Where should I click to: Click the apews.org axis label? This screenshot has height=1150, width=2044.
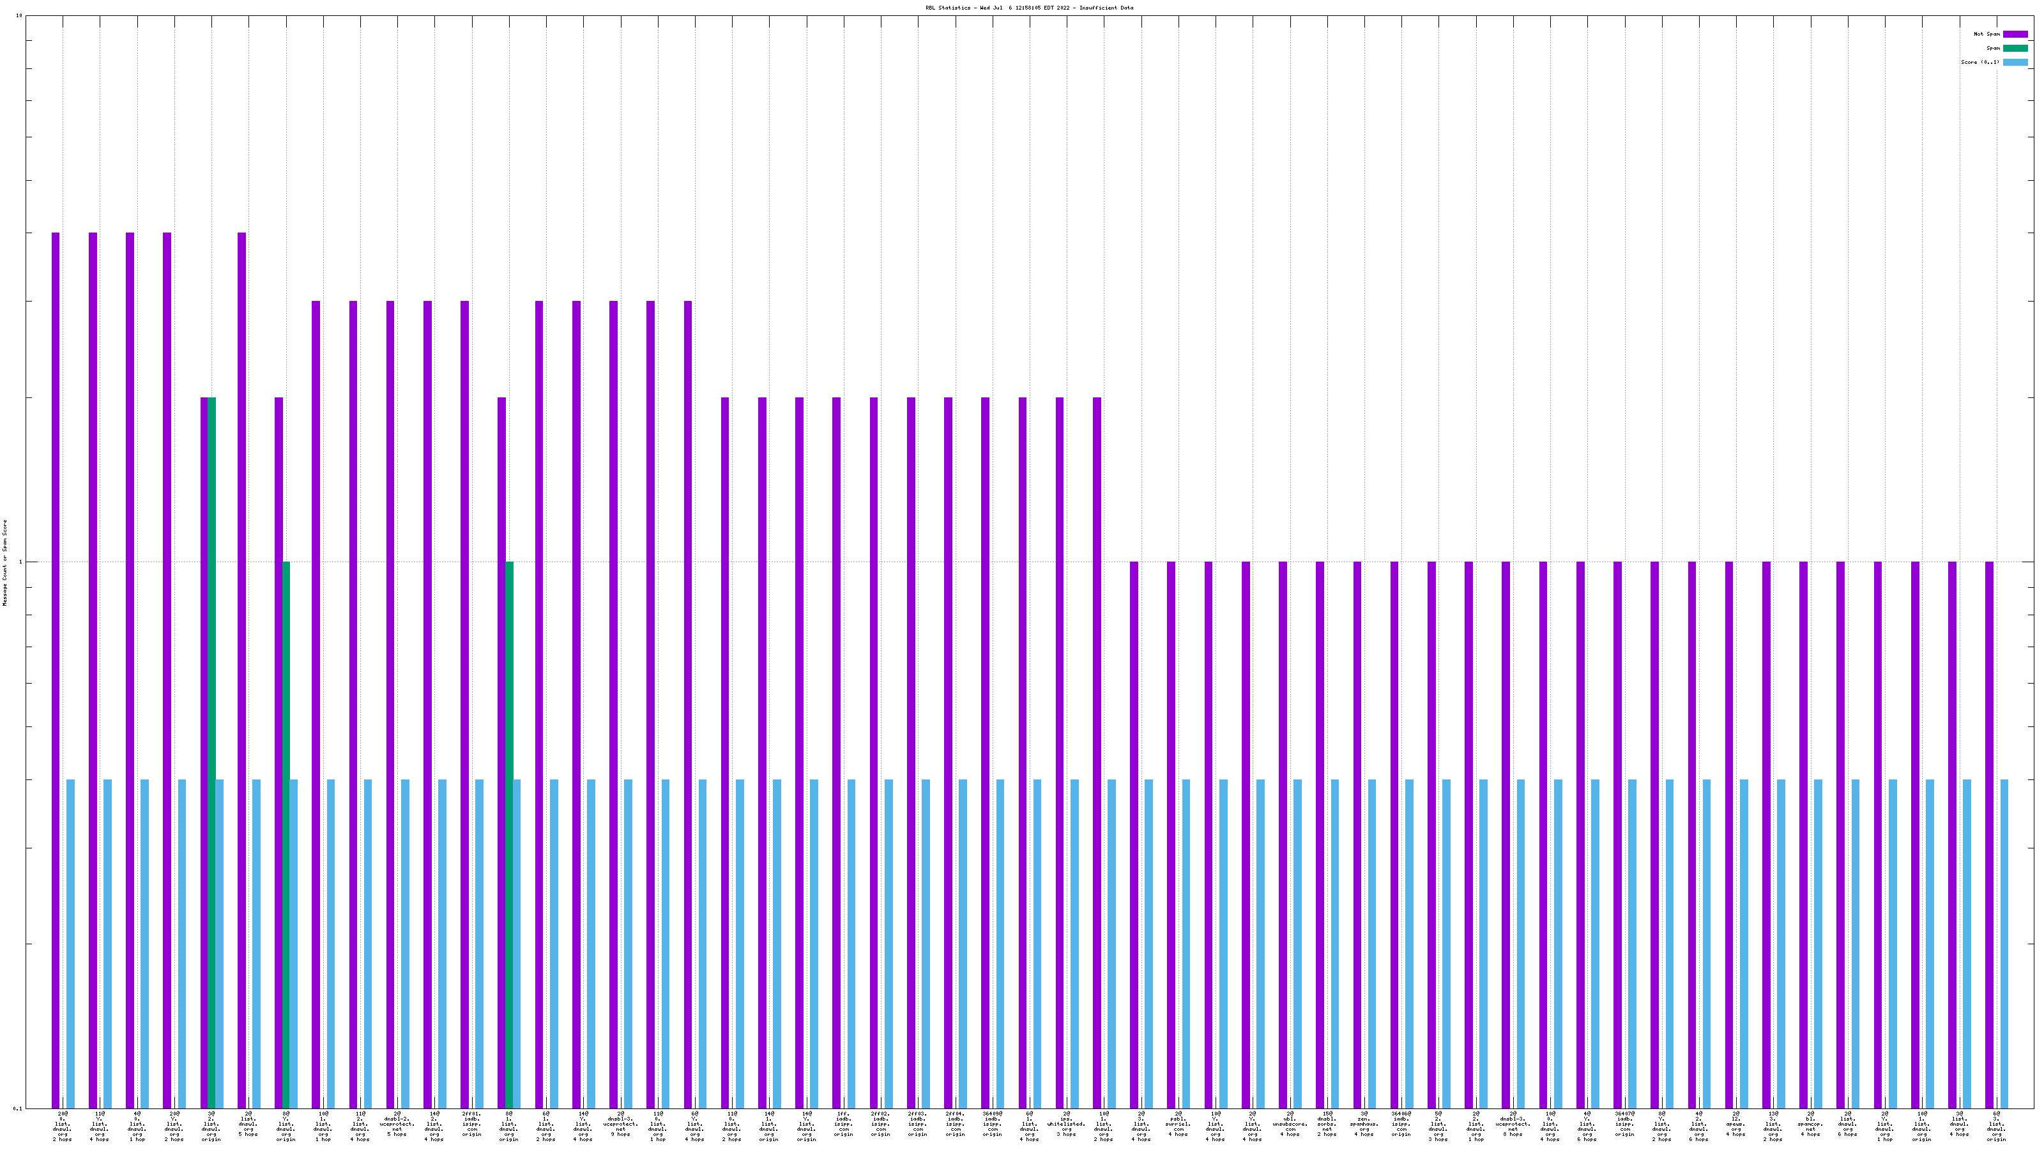click(x=1735, y=1124)
